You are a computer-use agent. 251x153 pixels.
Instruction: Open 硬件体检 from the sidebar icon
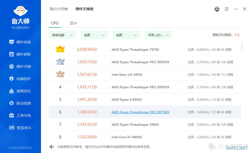pyautogui.click(x=12, y=42)
